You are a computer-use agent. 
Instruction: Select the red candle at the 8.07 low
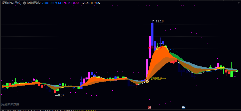pos(55,92)
